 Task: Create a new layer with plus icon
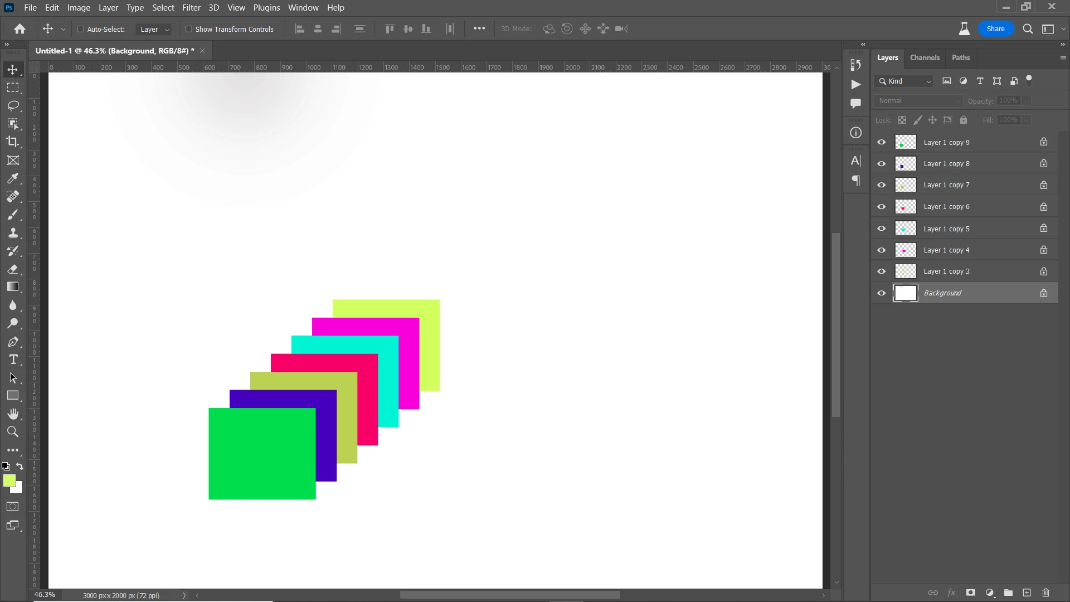pyautogui.click(x=1027, y=593)
